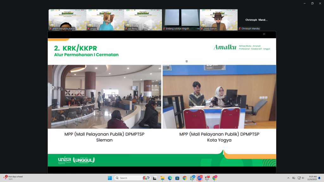Open the first Google Chrome taskbar icon
The width and height of the screenshot is (324, 182).
point(185,178)
